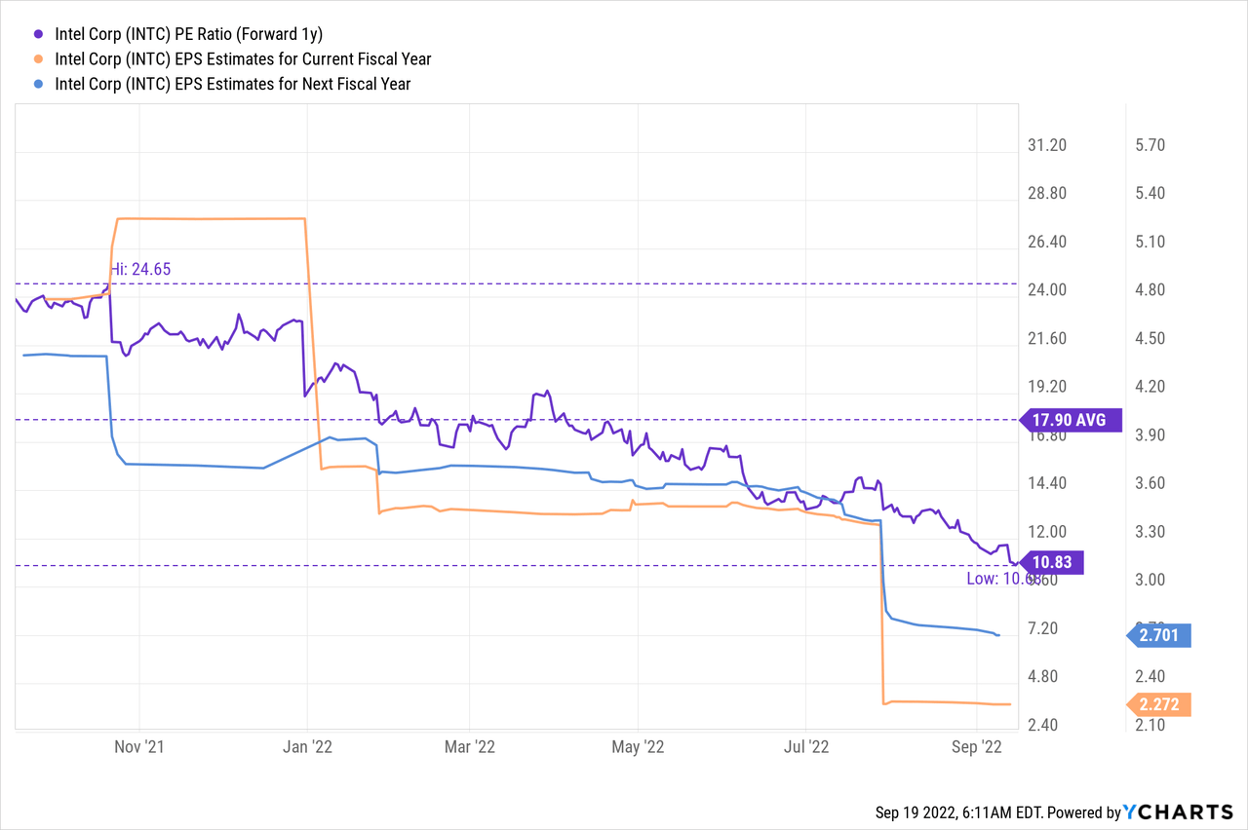Screen dimensions: 1248x830
Task: Click the 4.80 PE axis value
Action: (x=1044, y=677)
